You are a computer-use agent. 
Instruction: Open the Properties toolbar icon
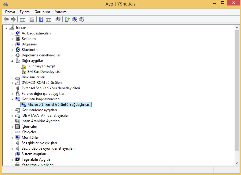tap(32, 19)
